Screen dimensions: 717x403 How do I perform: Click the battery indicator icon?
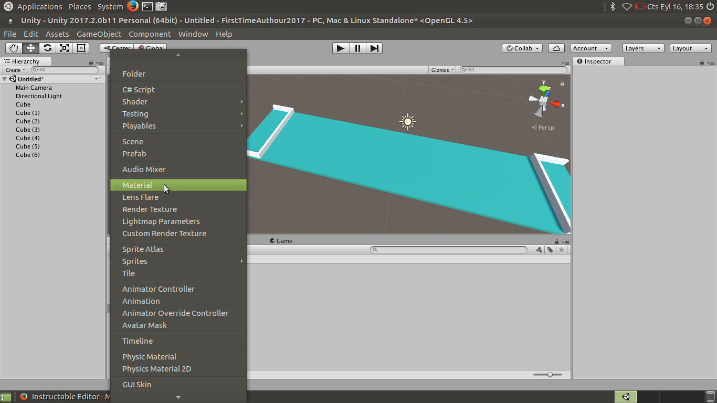[x=640, y=7]
